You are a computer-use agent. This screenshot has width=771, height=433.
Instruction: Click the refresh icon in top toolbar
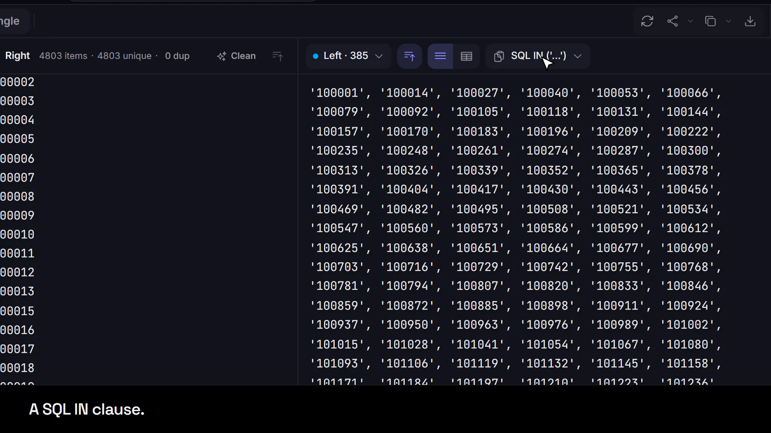tap(647, 21)
